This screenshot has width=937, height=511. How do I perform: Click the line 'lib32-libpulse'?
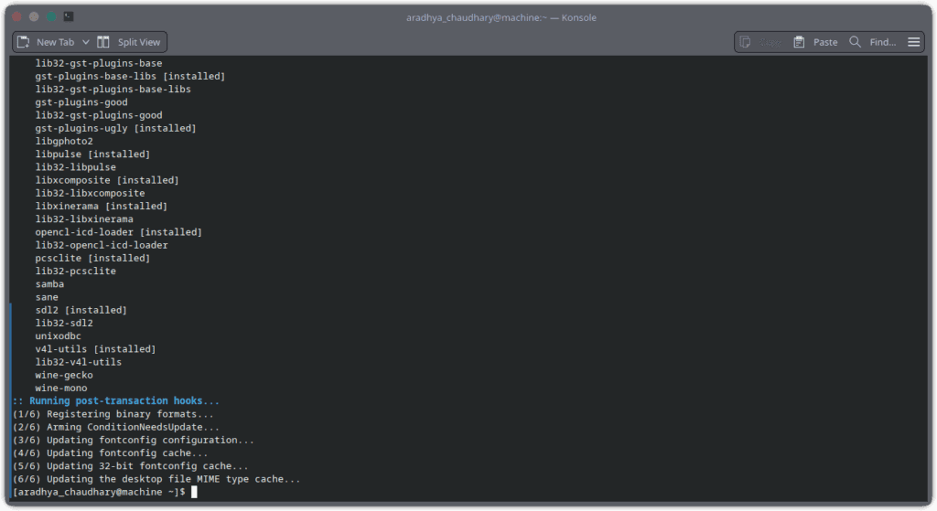coord(75,167)
